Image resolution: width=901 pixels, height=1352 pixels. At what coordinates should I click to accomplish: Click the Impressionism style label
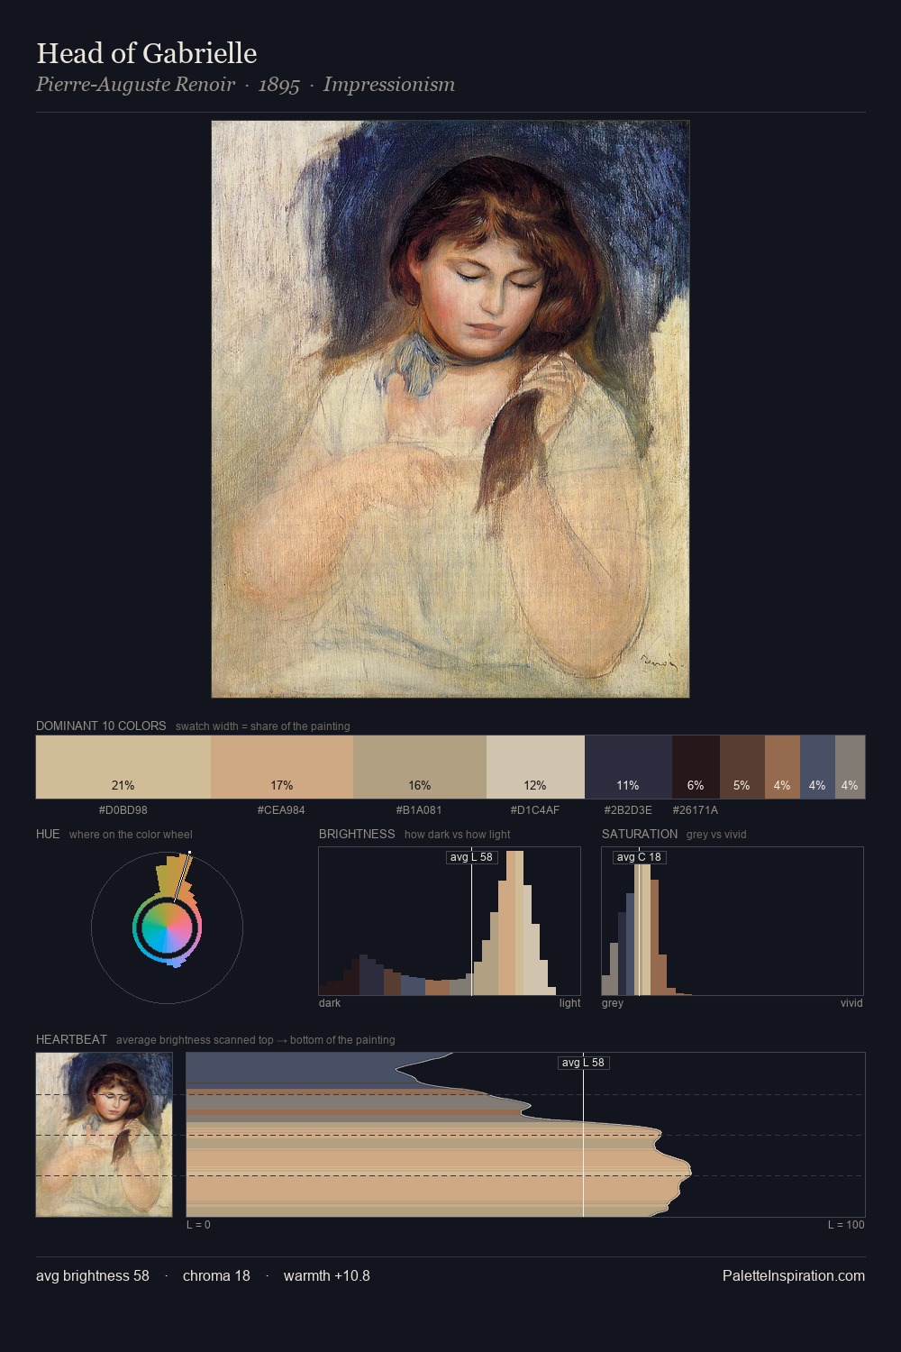[x=389, y=85]
